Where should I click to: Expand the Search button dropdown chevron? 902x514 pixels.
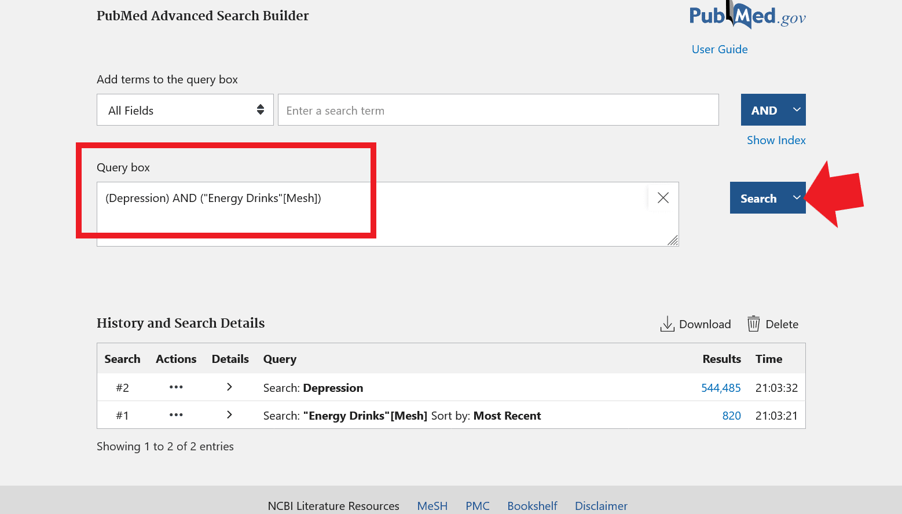point(797,197)
